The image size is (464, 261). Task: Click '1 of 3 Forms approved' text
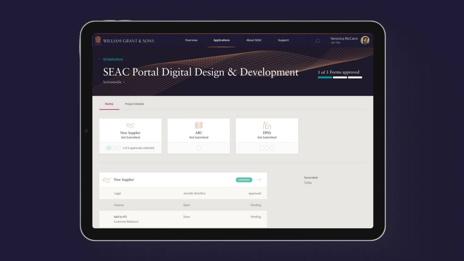[339, 72]
